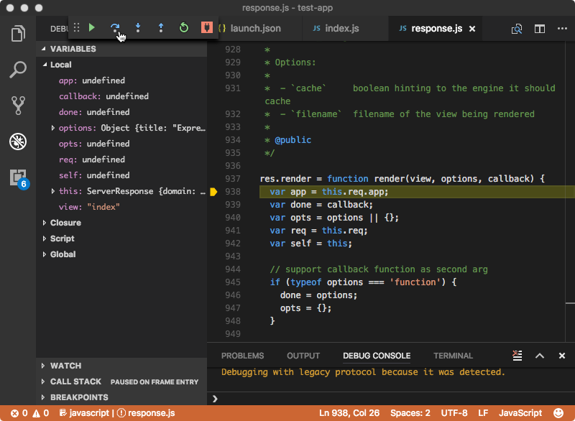The width and height of the screenshot is (575, 421).
Task: Split the editor
Action: tap(540, 29)
